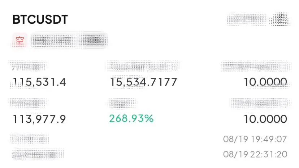Select the 115,531.4 price value

[x=39, y=82]
